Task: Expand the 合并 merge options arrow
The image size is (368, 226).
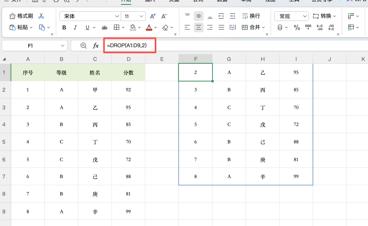Action: pos(263,27)
